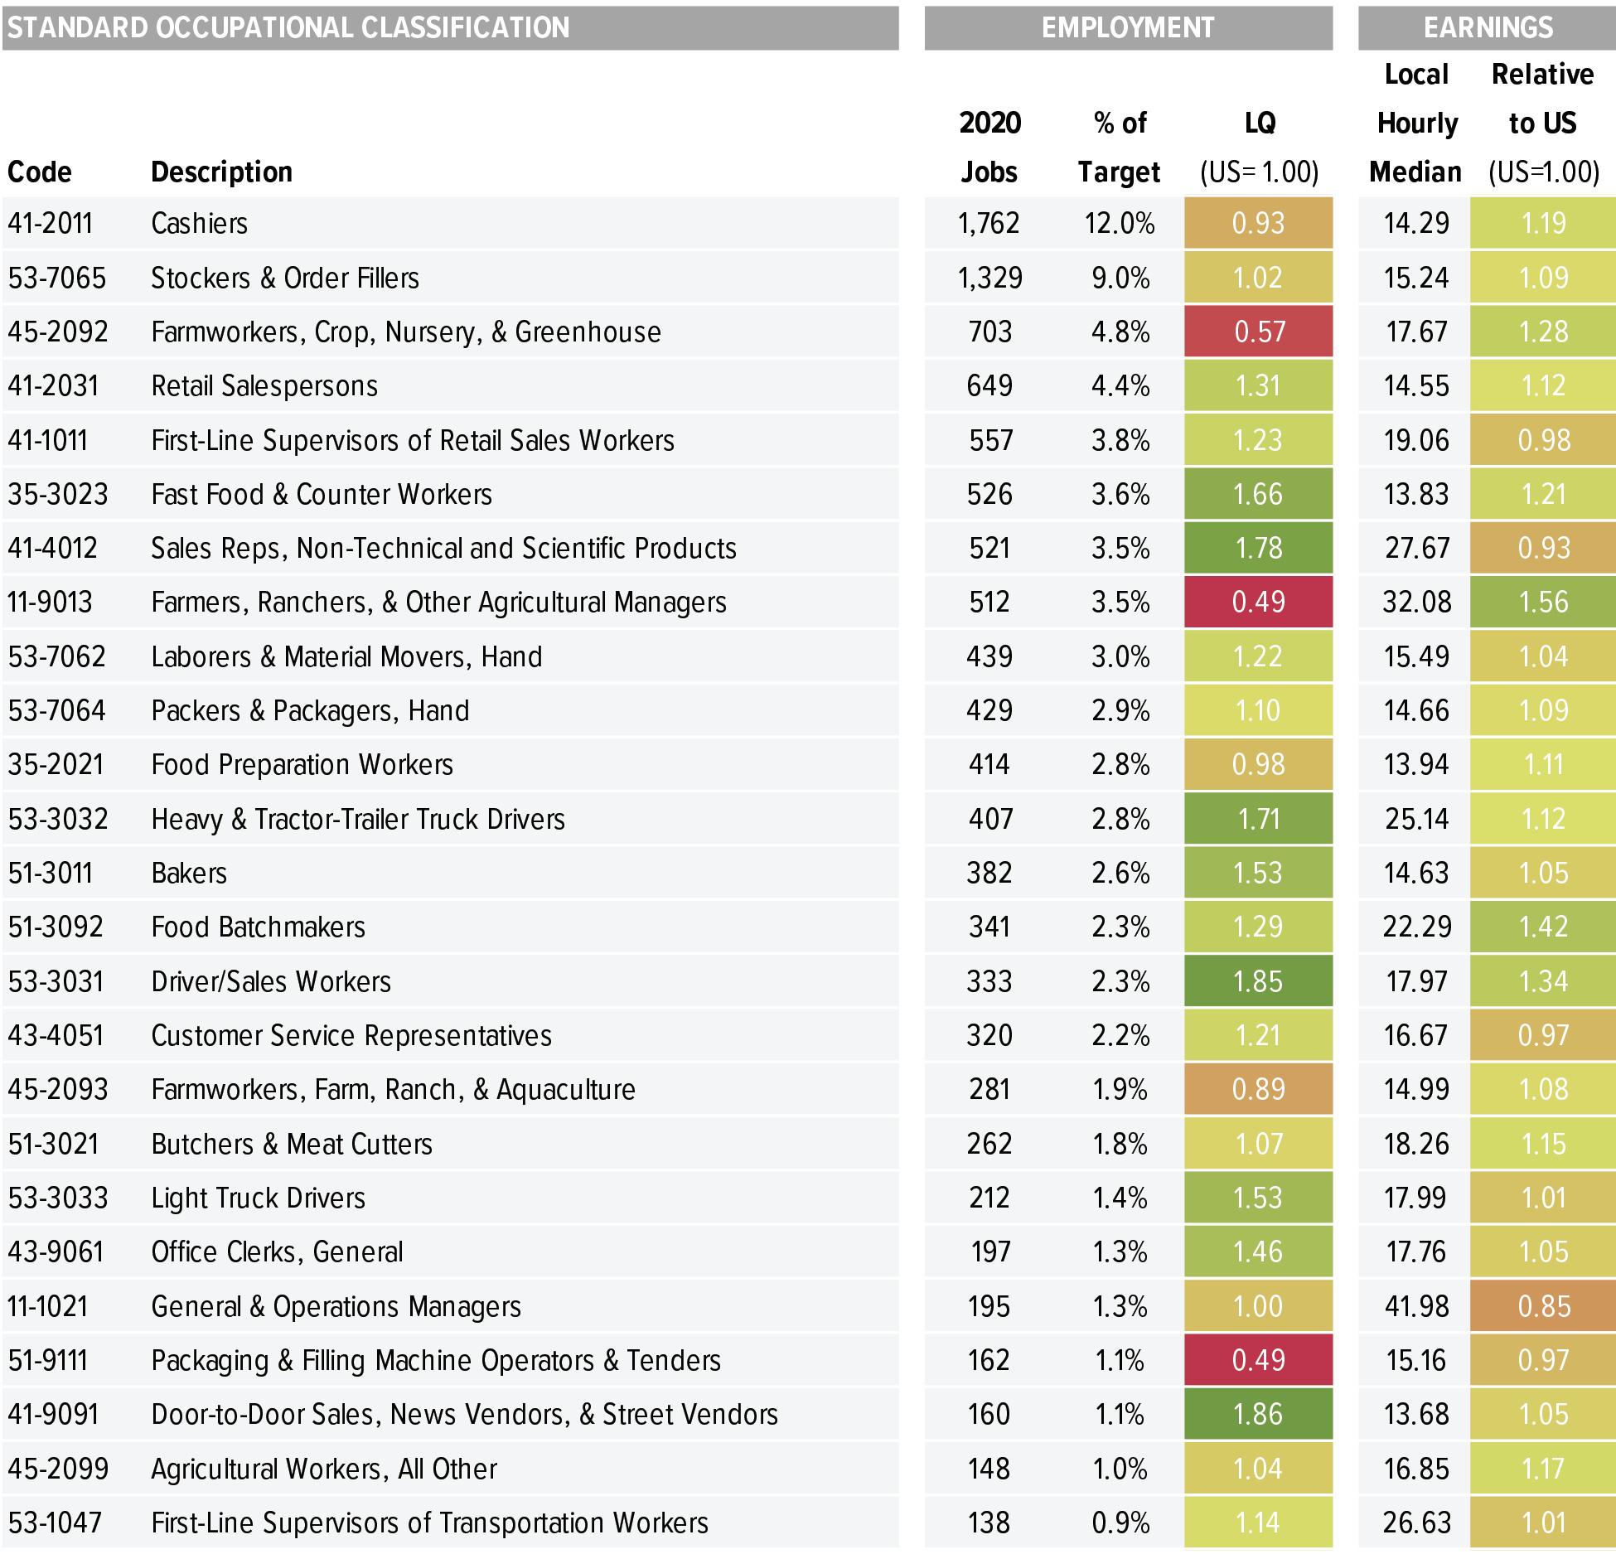Viewport: 1616px width, 1554px height.
Task: Click occupation code 53-7065
Action: tap(56, 278)
